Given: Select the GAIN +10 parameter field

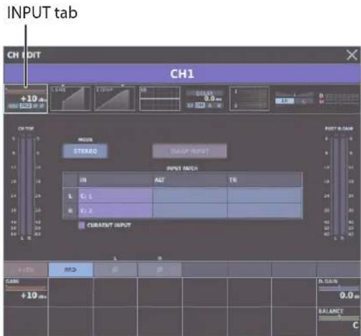Looking at the screenshot, I should tap(26, 292).
